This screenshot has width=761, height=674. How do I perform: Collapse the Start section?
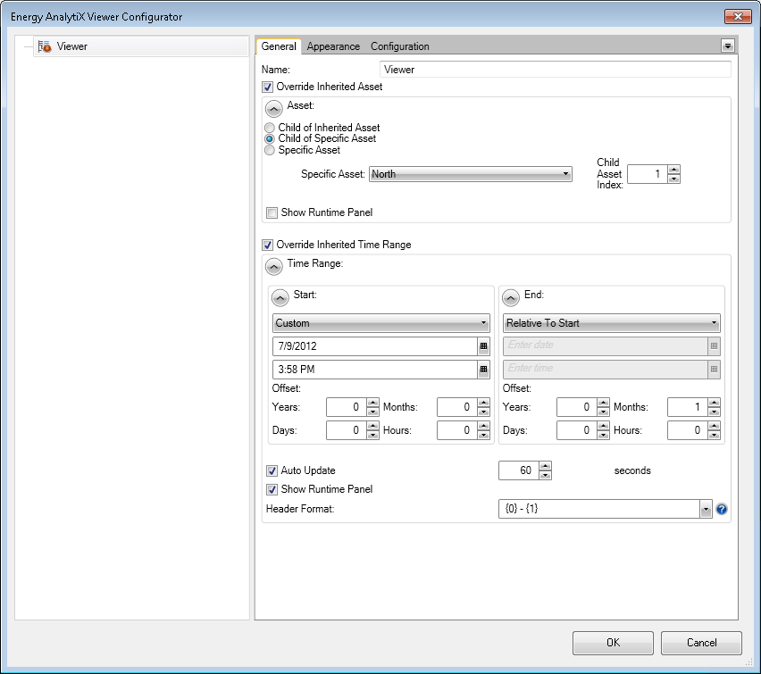[x=280, y=298]
